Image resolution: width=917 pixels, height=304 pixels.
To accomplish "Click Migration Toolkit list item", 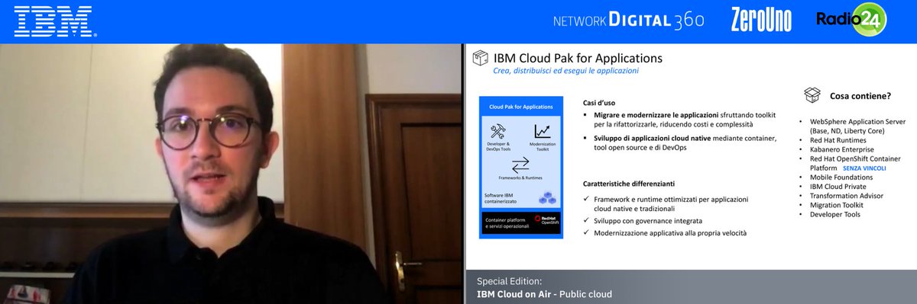I will point(837,205).
